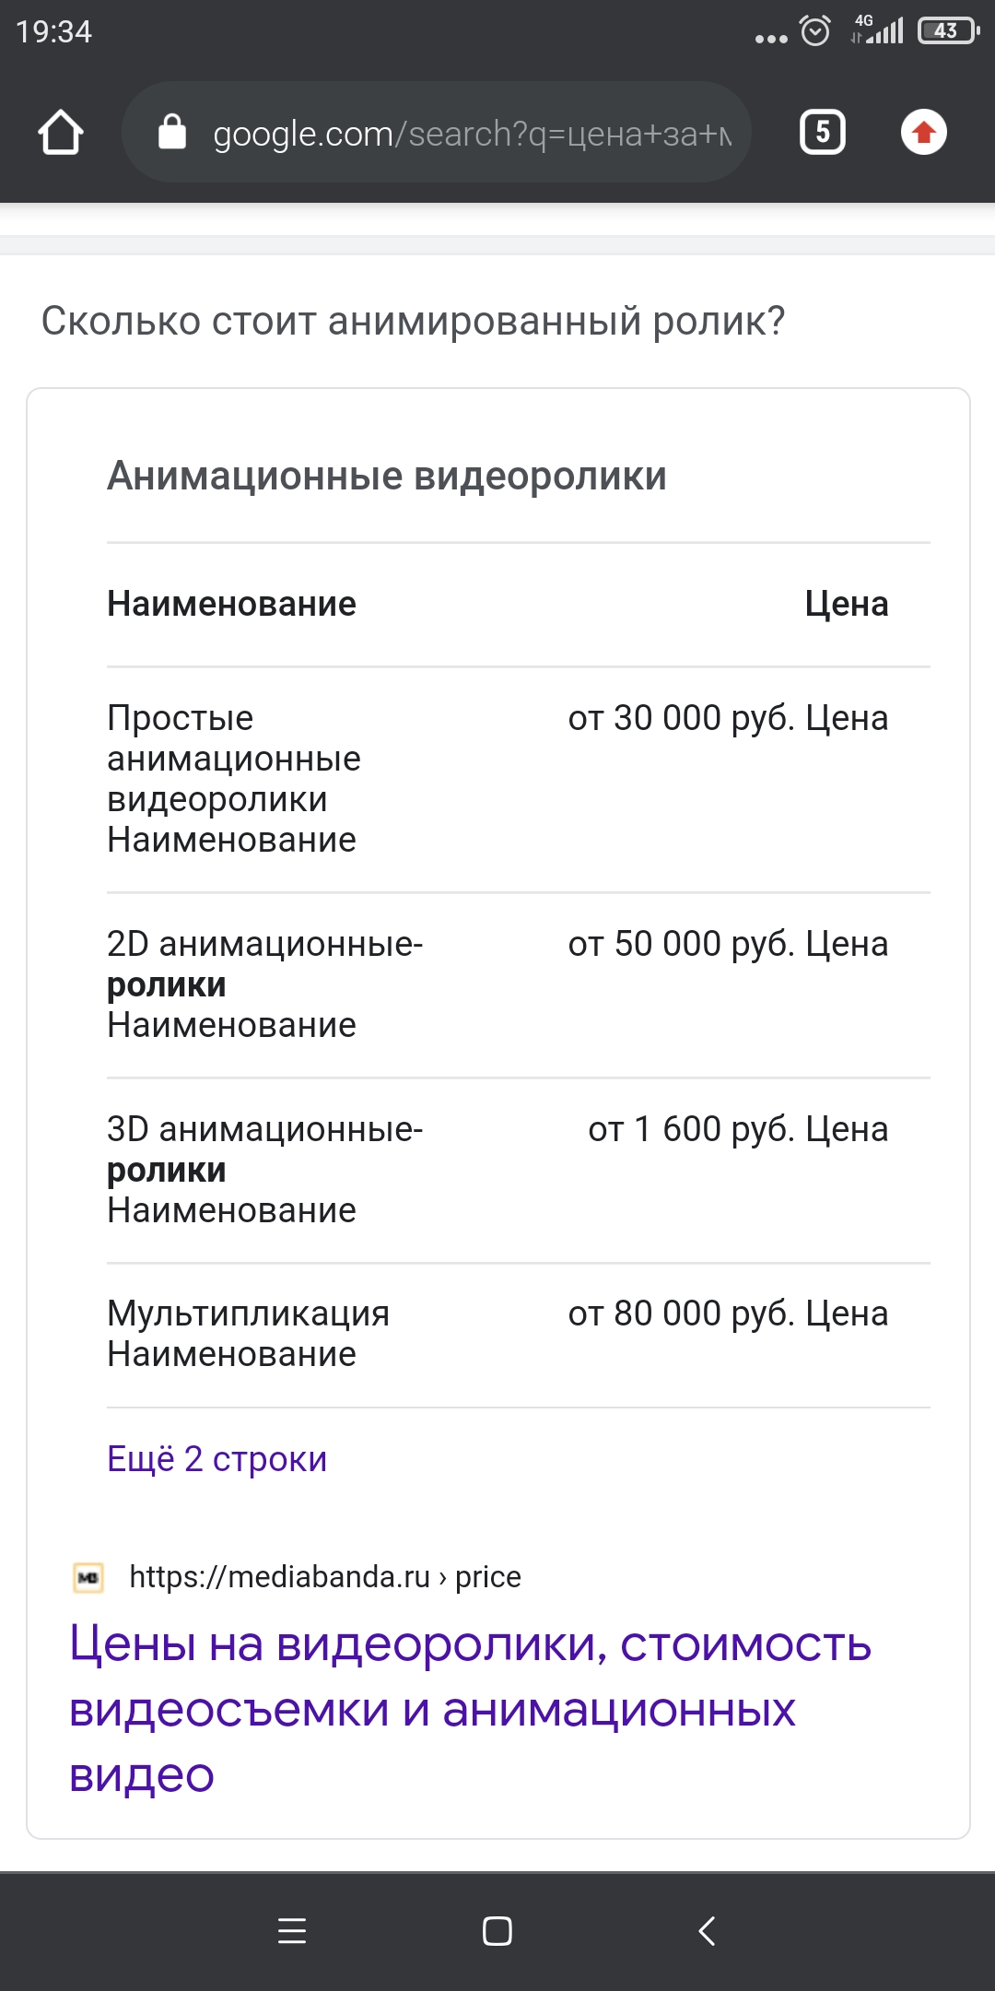Open the tab switcher showing 5 tabs
Screen dimensions: 995x1991
822,133
